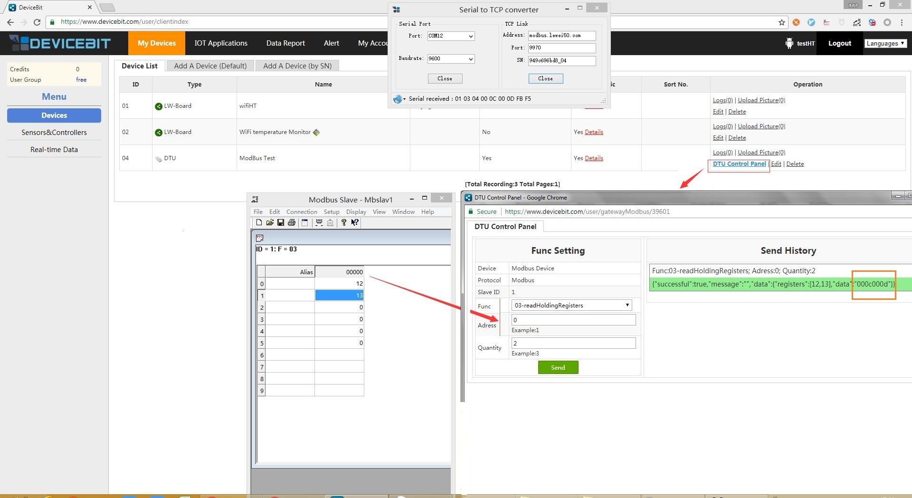
Task: Click window icon right of Print icon in Modbus Slave toolbar
Action: pyautogui.click(x=305, y=222)
